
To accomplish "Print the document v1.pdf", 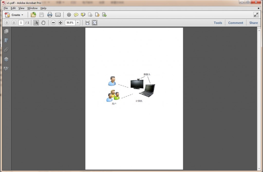I will [x=50, y=15].
